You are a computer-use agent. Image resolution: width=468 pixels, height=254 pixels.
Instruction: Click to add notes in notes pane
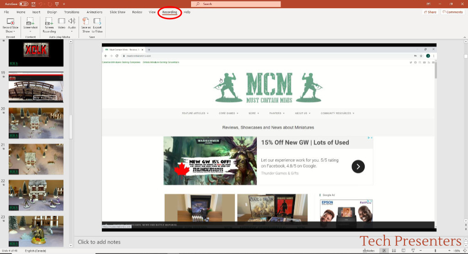point(99,242)
